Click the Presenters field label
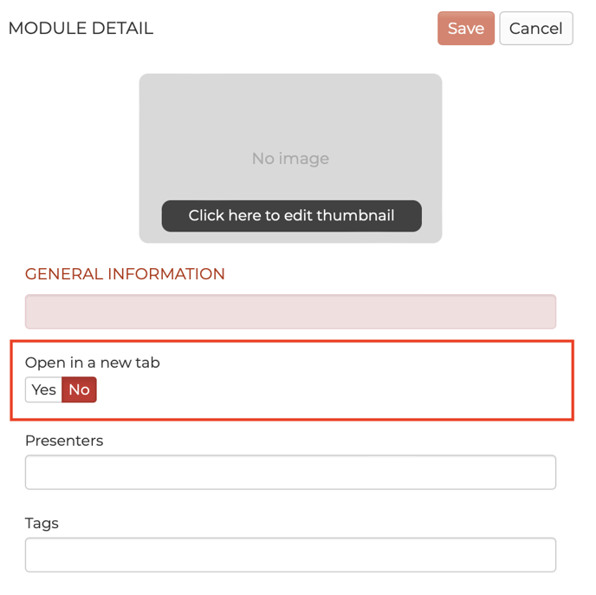 [64, 441]
